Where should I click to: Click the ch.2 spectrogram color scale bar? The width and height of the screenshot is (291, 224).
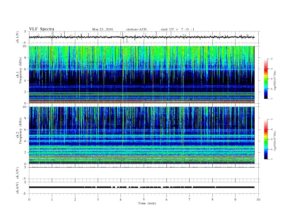tap(266, 139)
